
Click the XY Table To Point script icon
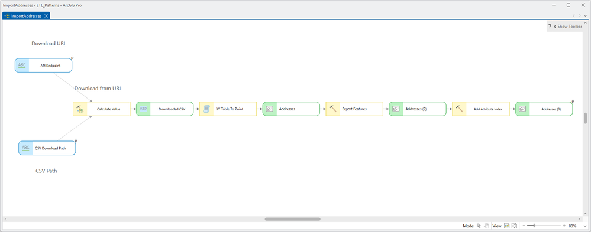[206, 109]
